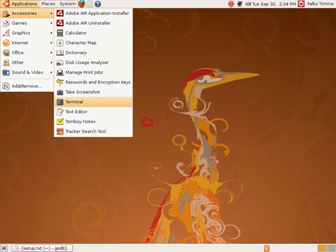The width and height of the screenshot is (336, 252).
Task: Open the network connection tray icon
Action: [x=239, y=4]
